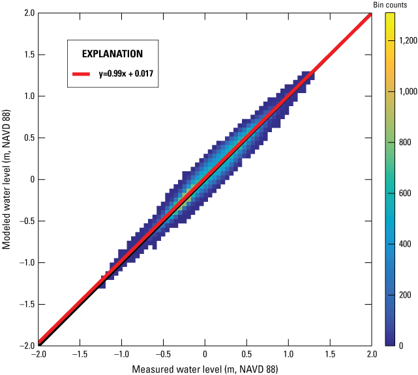Viewport: 418px width, 375px height.
Task: Click the 1,200 colorbar tick label
Action: pos(408,40)
